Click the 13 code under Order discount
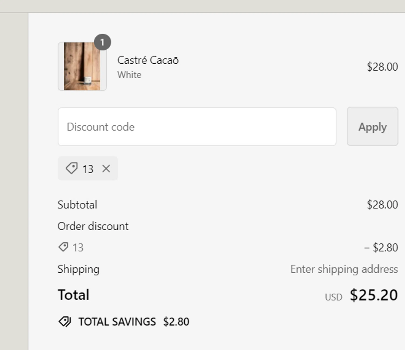The image size is (405, 350). click(78, 248)
